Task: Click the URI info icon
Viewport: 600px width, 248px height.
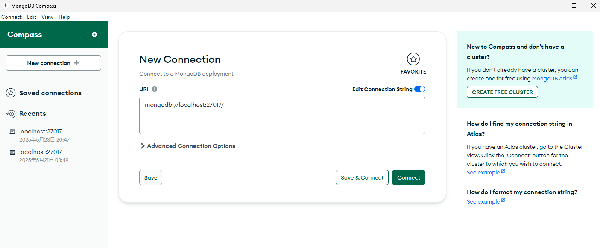Action: click(x=155, y=89)
